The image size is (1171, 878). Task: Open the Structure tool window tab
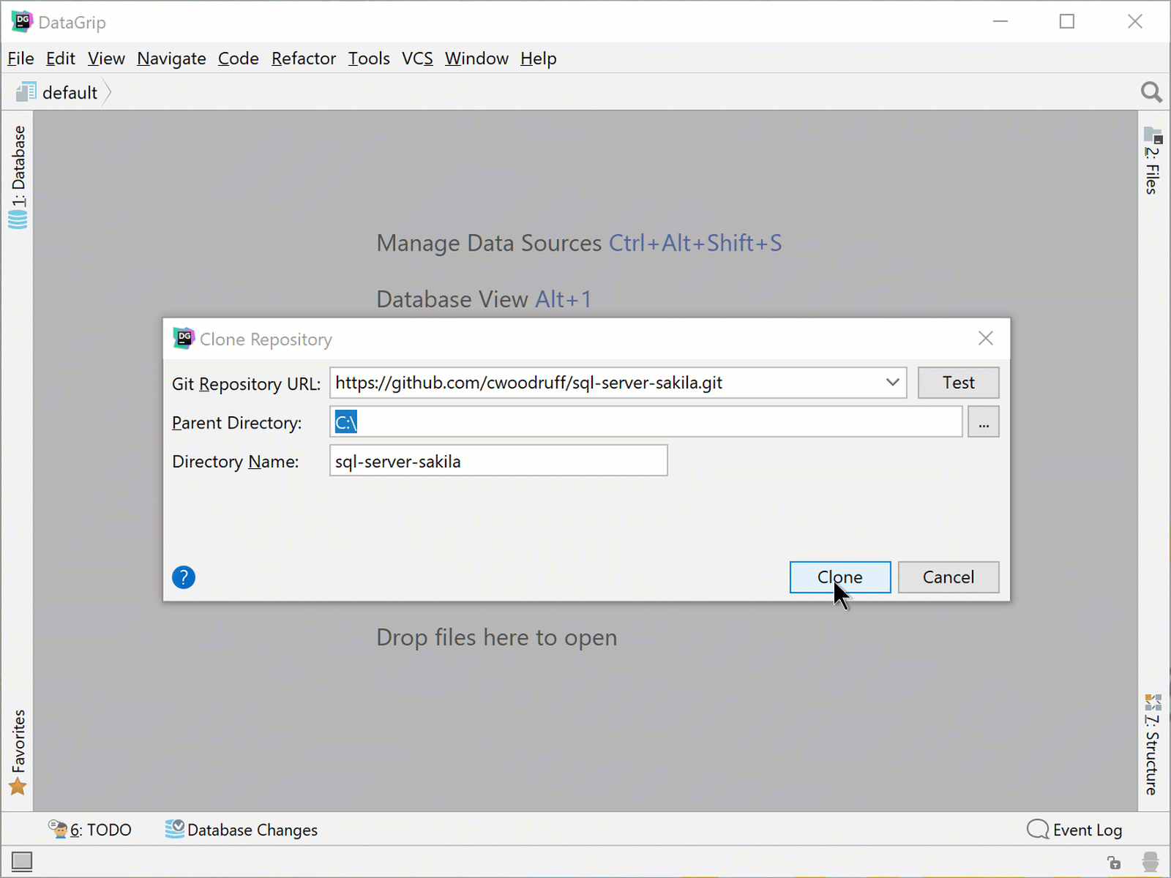click(1153, 744)
